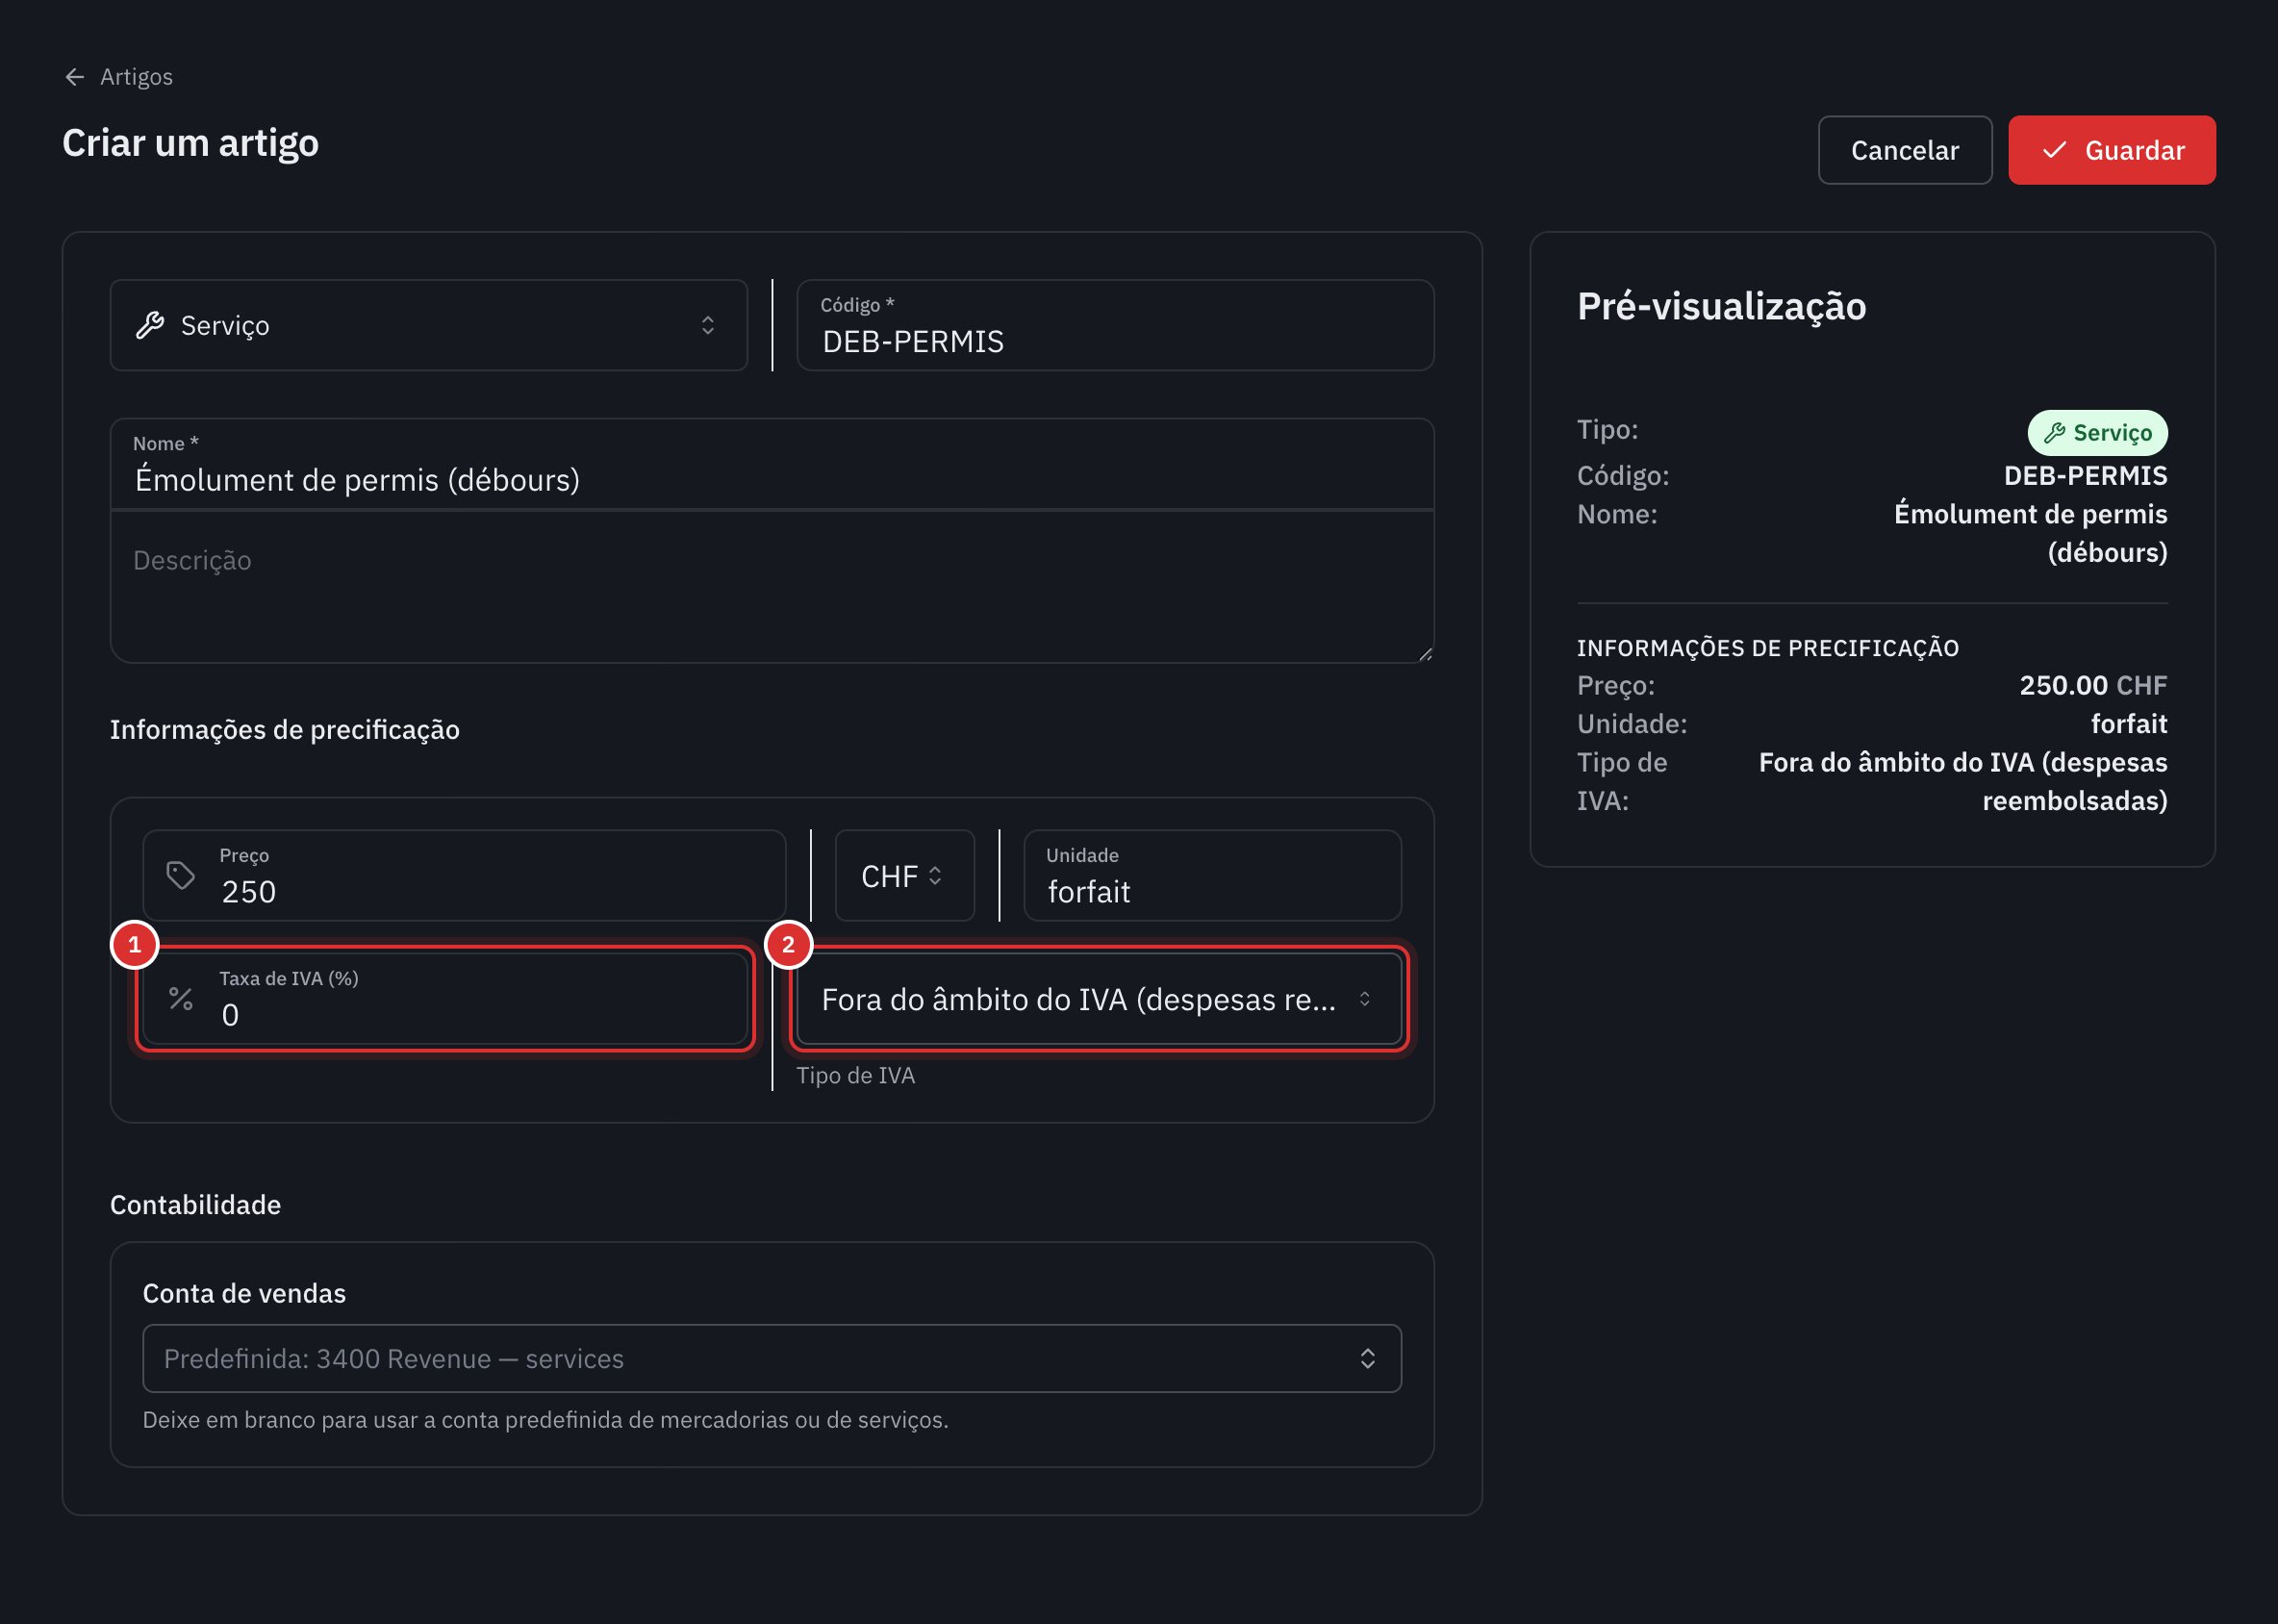Open the Tipo de IVA dropdown

tap(1099, 998)
